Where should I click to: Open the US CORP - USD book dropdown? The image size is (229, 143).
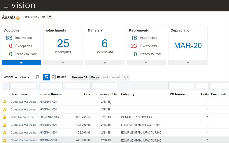pyautogui.click(x=50, y=17)
